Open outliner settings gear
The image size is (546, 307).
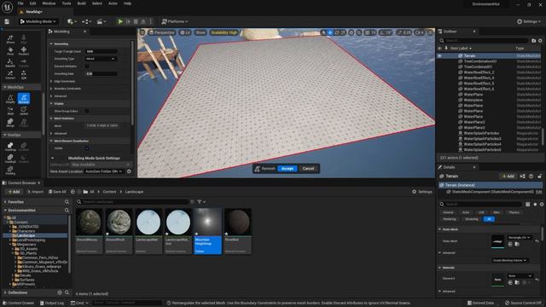pyautogui.click(x=540, y=41)
